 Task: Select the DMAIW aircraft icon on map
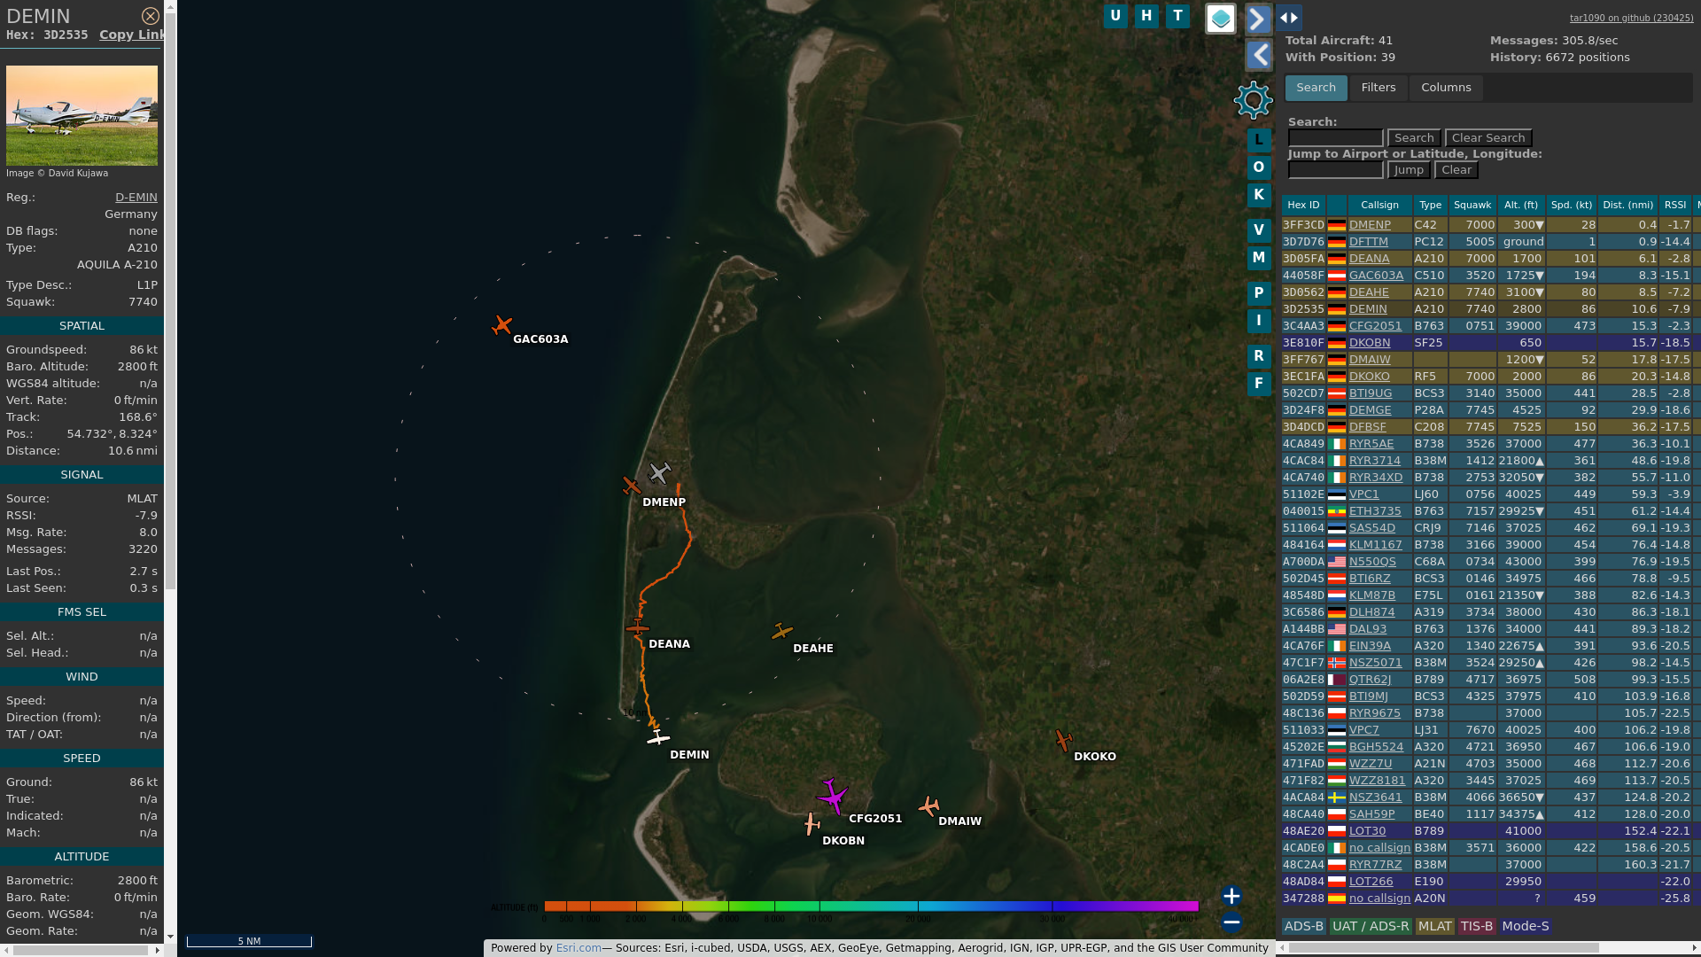click(x=928, y=806)
